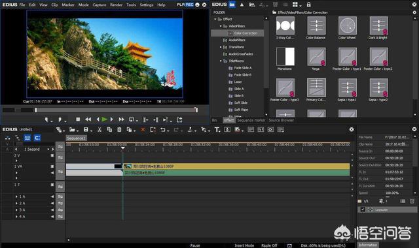Open the Create Title T tool
The height and width of the screenshot is (248, 419).
tap(217, 129)
